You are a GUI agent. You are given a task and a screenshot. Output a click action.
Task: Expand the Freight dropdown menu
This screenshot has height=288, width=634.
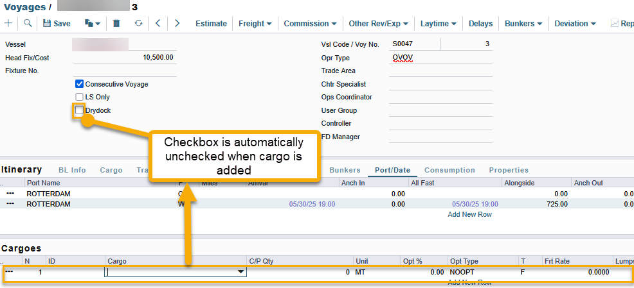point(255,23)
